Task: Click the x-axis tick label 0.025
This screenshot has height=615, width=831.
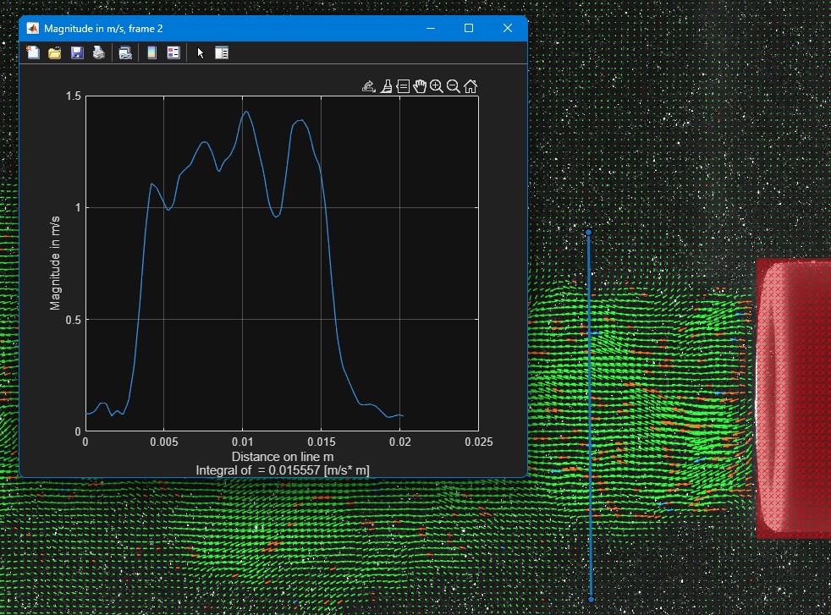Action: click(479, 442)
